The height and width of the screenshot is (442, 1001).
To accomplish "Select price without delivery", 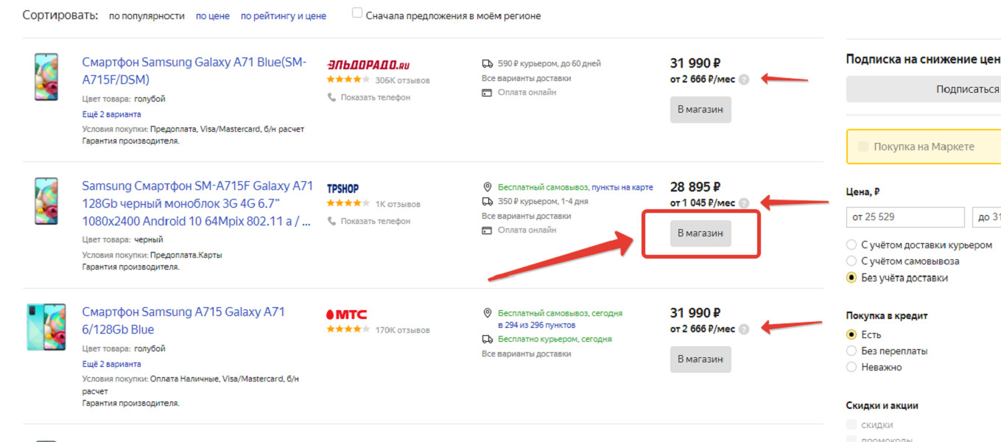I will coord(852,278).
